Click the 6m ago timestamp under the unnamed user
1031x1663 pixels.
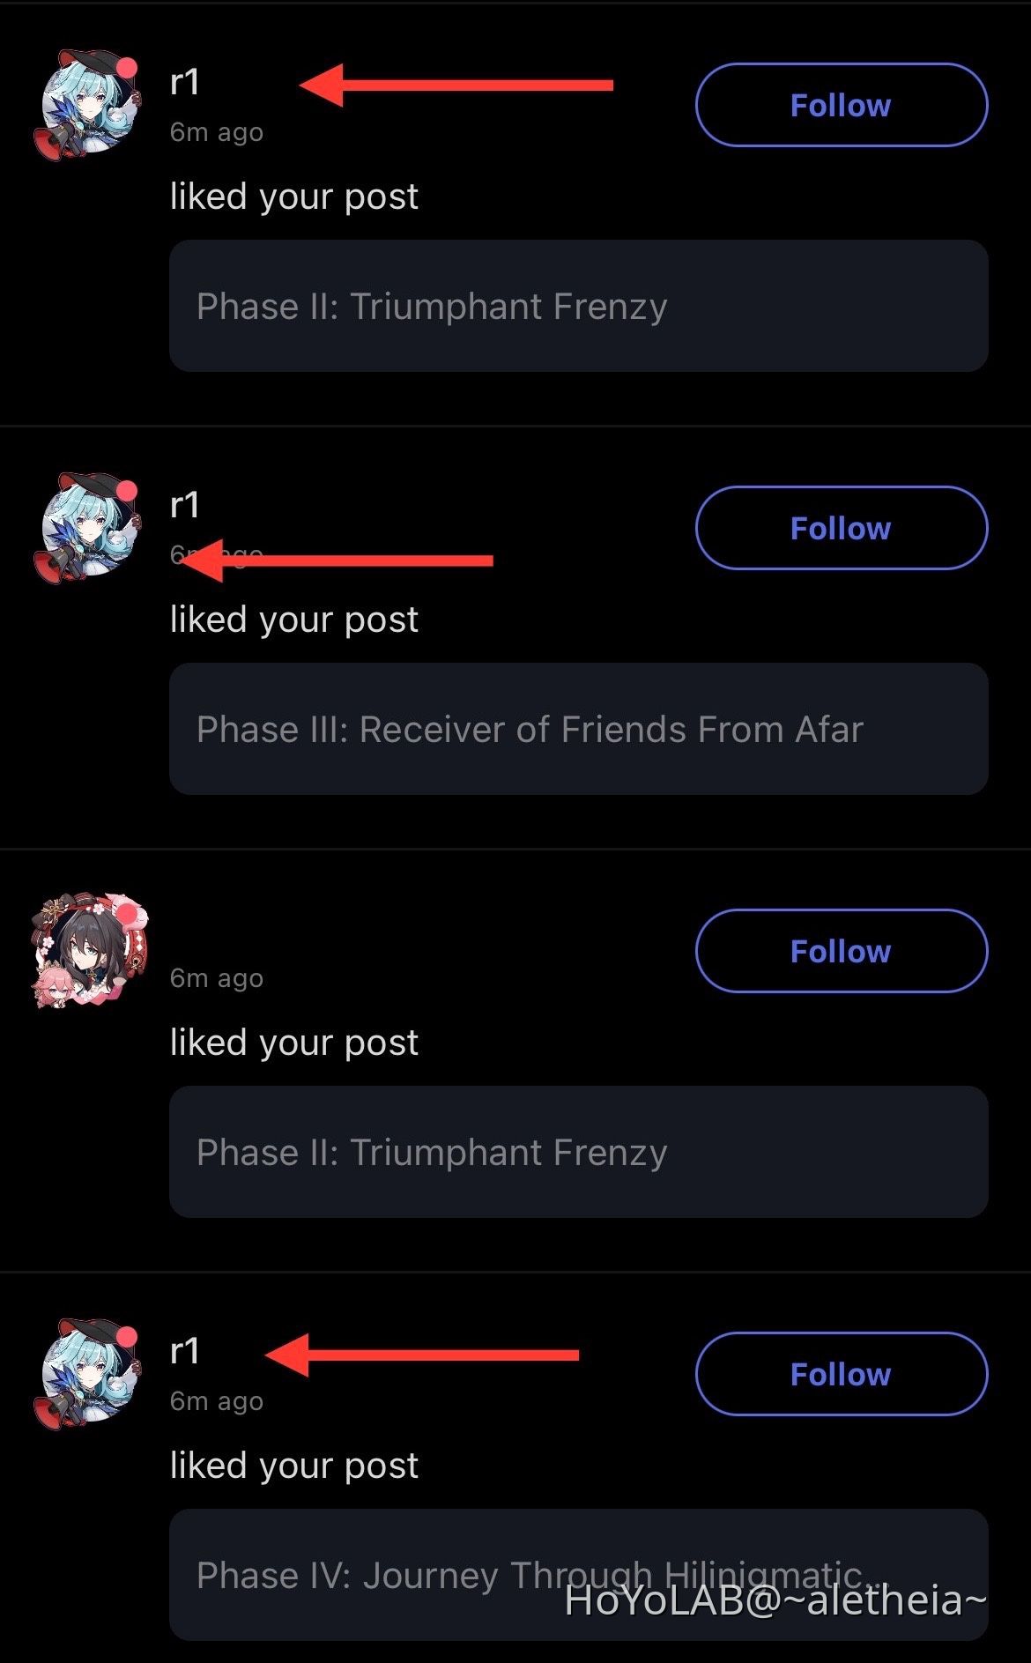[x=217, y=978]
